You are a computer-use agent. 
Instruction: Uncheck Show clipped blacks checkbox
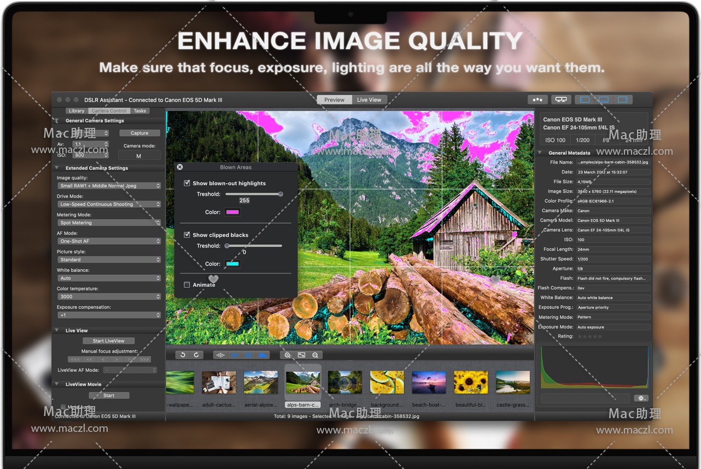click(187, 235)
